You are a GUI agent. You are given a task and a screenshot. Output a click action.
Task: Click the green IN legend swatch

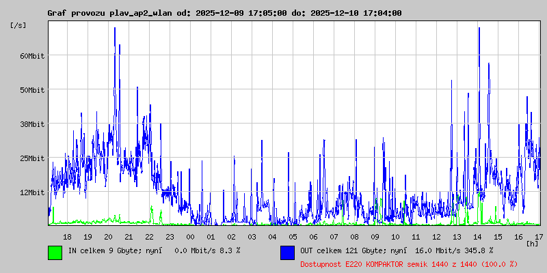pyautogui.click(x=55, y=252)
